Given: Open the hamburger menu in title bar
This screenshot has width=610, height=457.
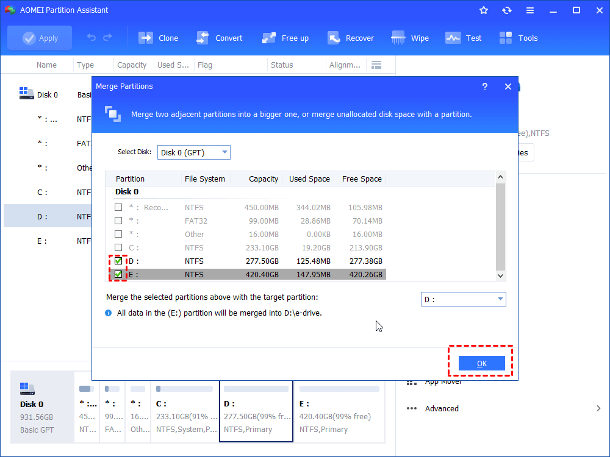Looking at the screenshot, I should click(530, 10).
